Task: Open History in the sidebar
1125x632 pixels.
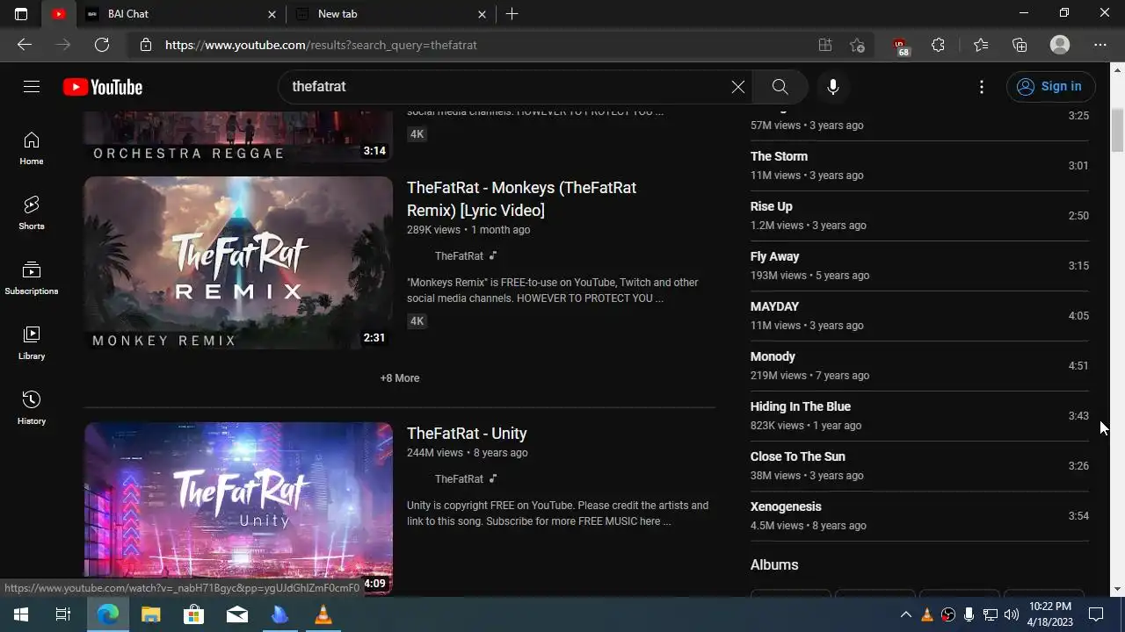Action: tap(32, 408)
